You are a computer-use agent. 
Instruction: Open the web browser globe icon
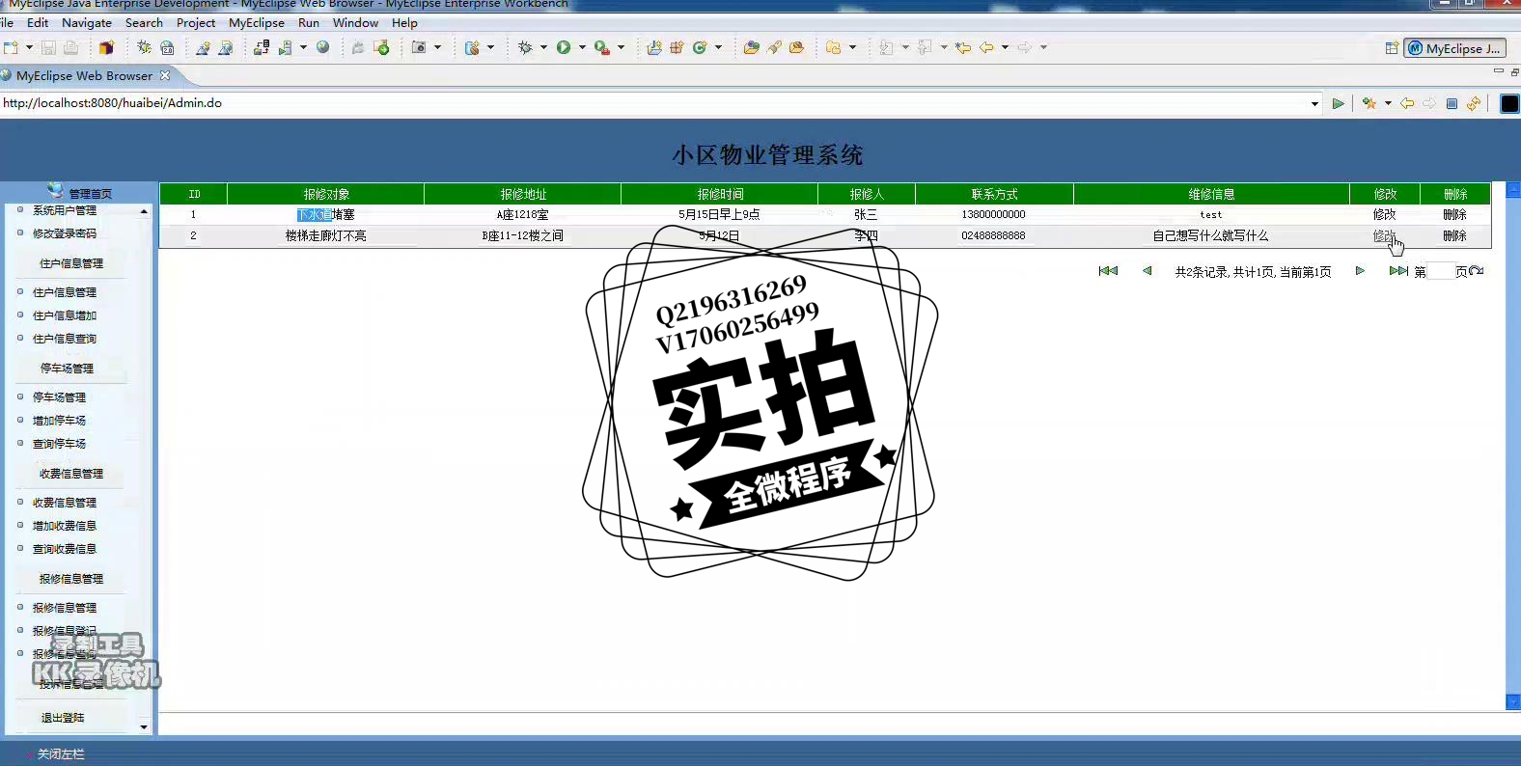point(323,47)
